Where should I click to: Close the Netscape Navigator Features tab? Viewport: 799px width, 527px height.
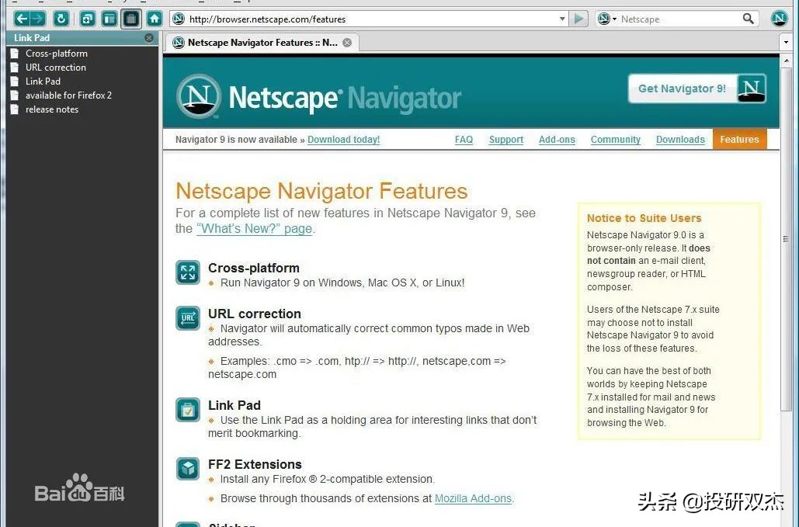[347, 43]
